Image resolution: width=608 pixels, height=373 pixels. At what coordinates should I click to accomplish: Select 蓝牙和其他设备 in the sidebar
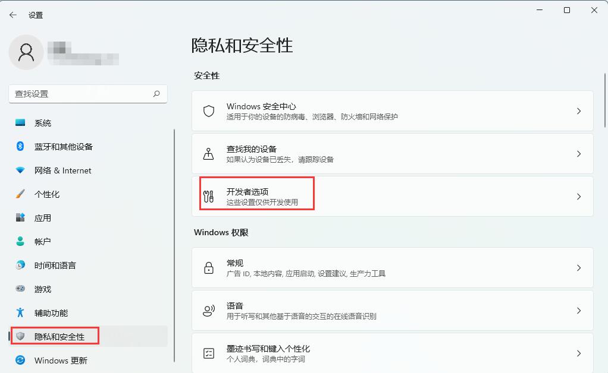click(x=88, y=146)
